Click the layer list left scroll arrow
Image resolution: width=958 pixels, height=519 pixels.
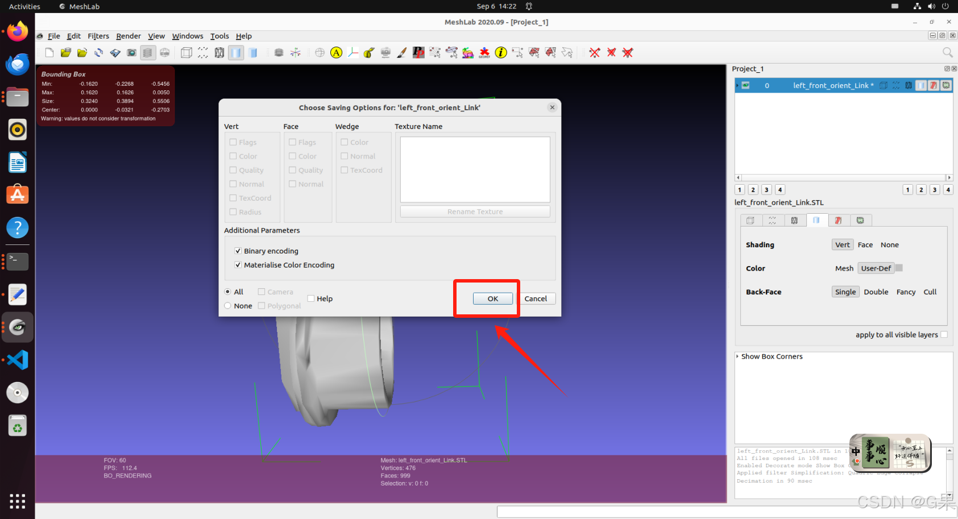click(x=738, y=178)
